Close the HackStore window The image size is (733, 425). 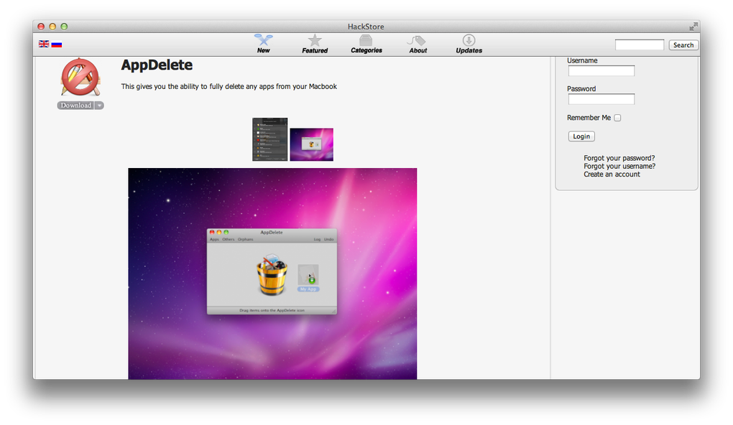click(x=41, y=27)
